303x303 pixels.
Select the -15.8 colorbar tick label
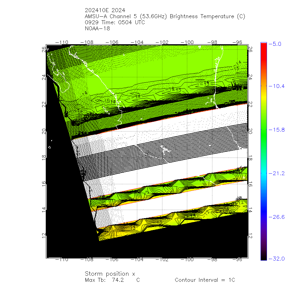point(277,130)
